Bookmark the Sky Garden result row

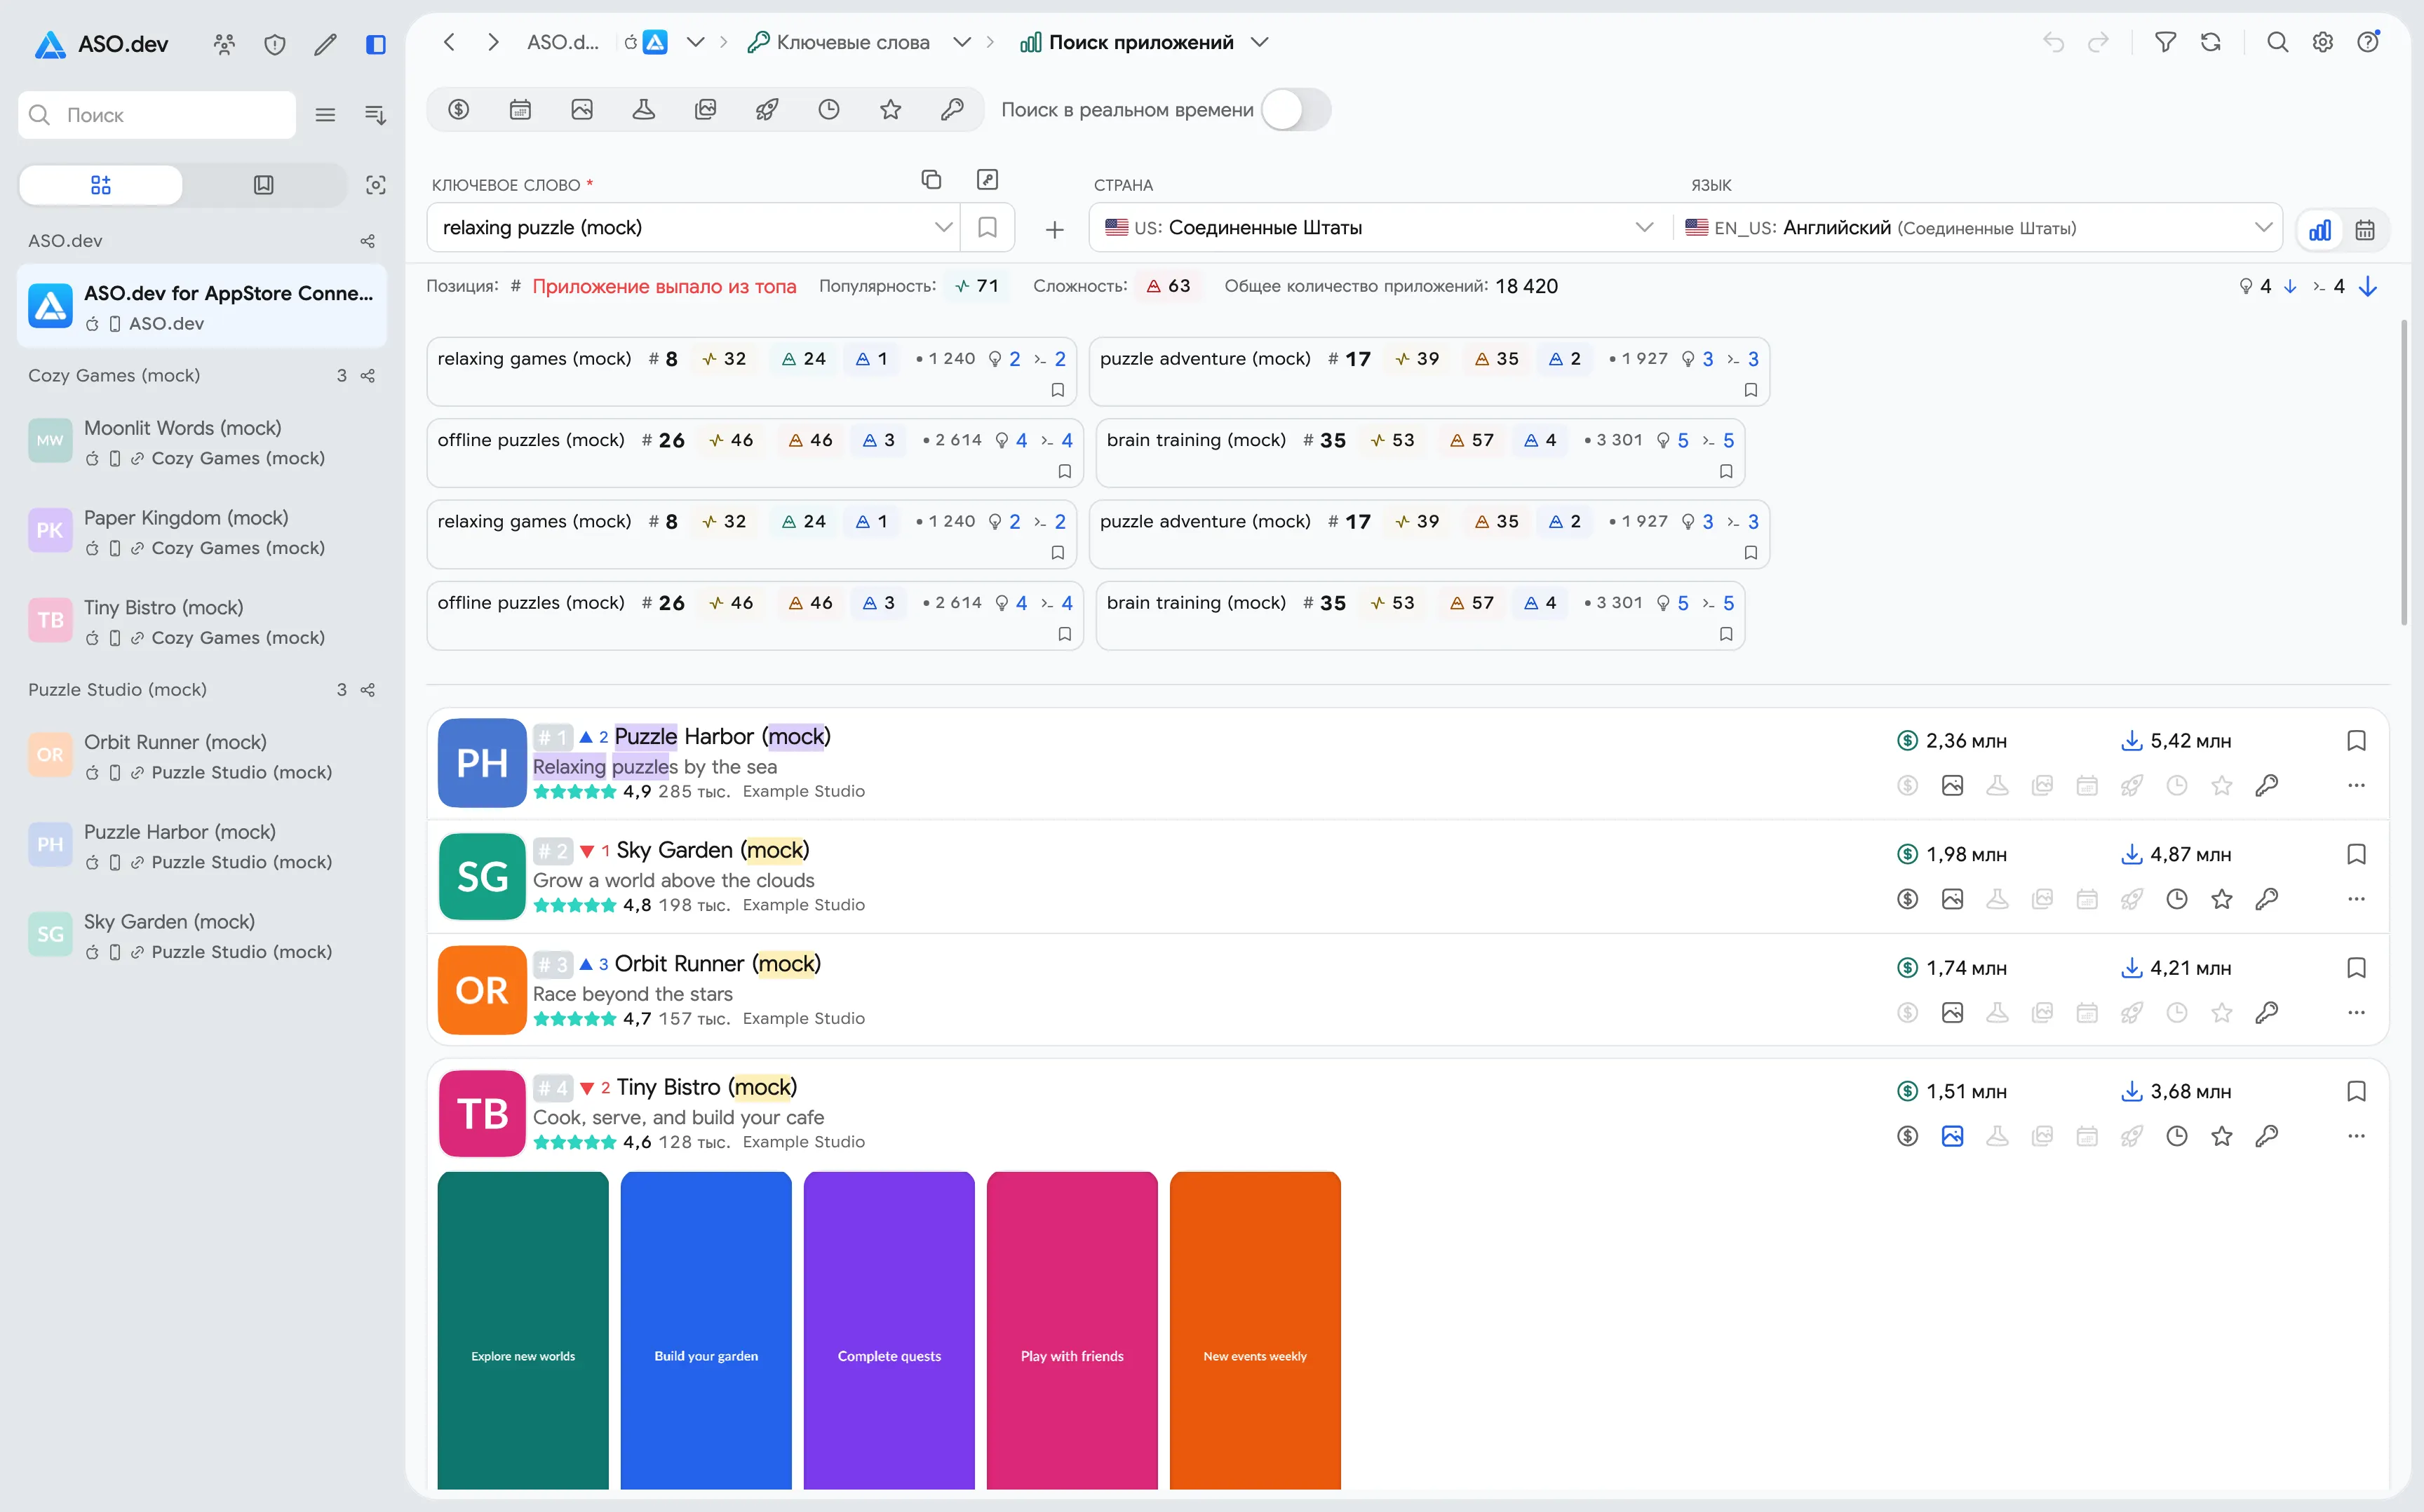click(x=2356, y=855)
